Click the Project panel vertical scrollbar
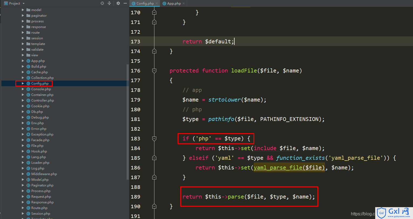Screen dimensions: 413x219 (128, 122)
